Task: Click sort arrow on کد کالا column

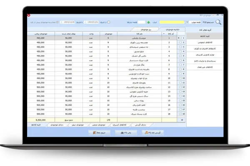Action: point(164,34)
